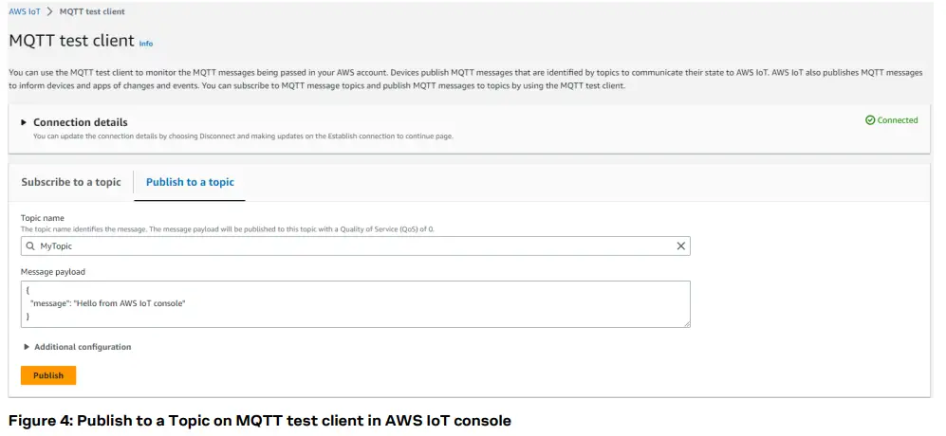This screenshot has height=436, width=946.
Task: Go to AWS IoT via the breadcrumb
Action: pyautogui.click(x=25, y=11)
